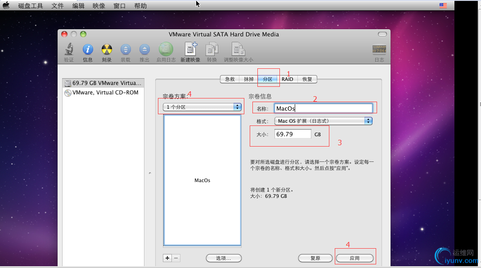Open the 日志 (Log) toolbar icon
481x268 pixels.
pyautogui.click(x=379, y=49)
